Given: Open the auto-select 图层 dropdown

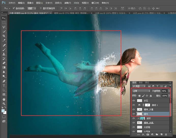Looking at the screenshot, I should pyautogui.click(x=32, y=8).
